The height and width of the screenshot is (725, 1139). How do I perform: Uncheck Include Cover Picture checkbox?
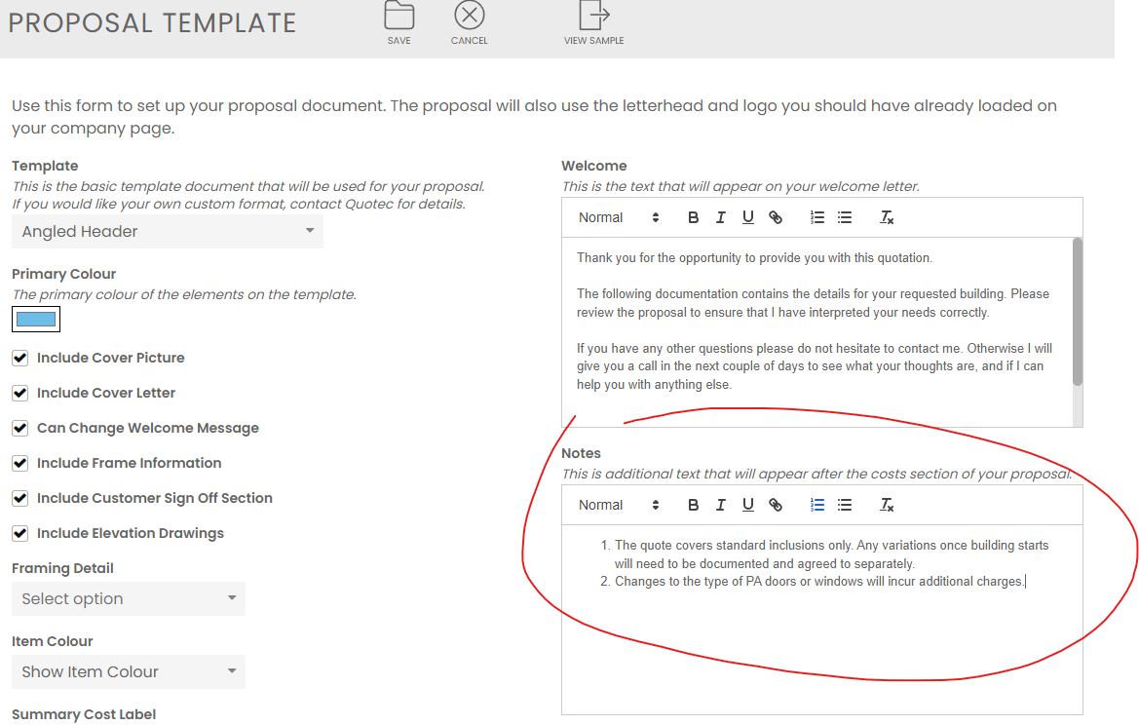[20, 358]
